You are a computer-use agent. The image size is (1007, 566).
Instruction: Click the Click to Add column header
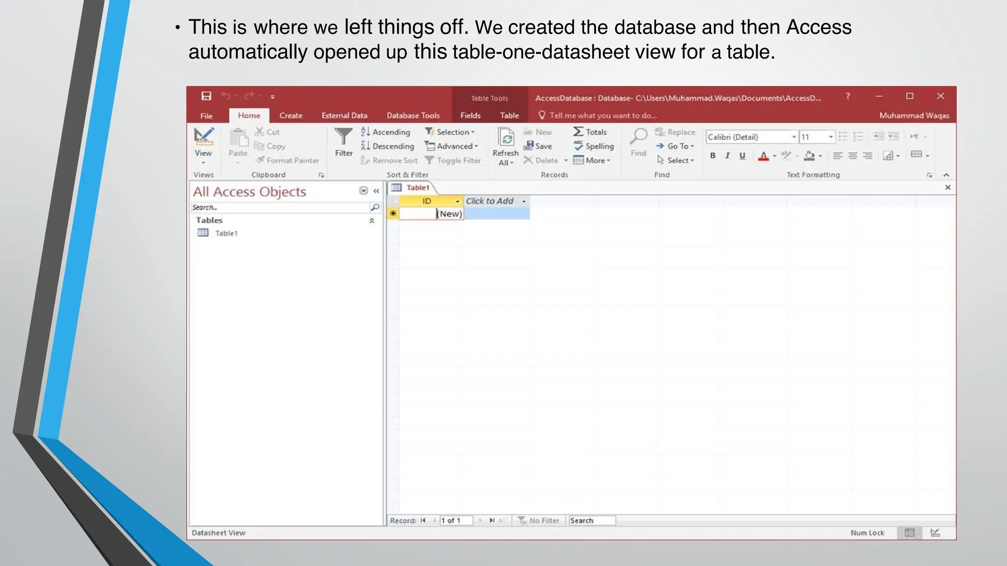coord(497,201)
